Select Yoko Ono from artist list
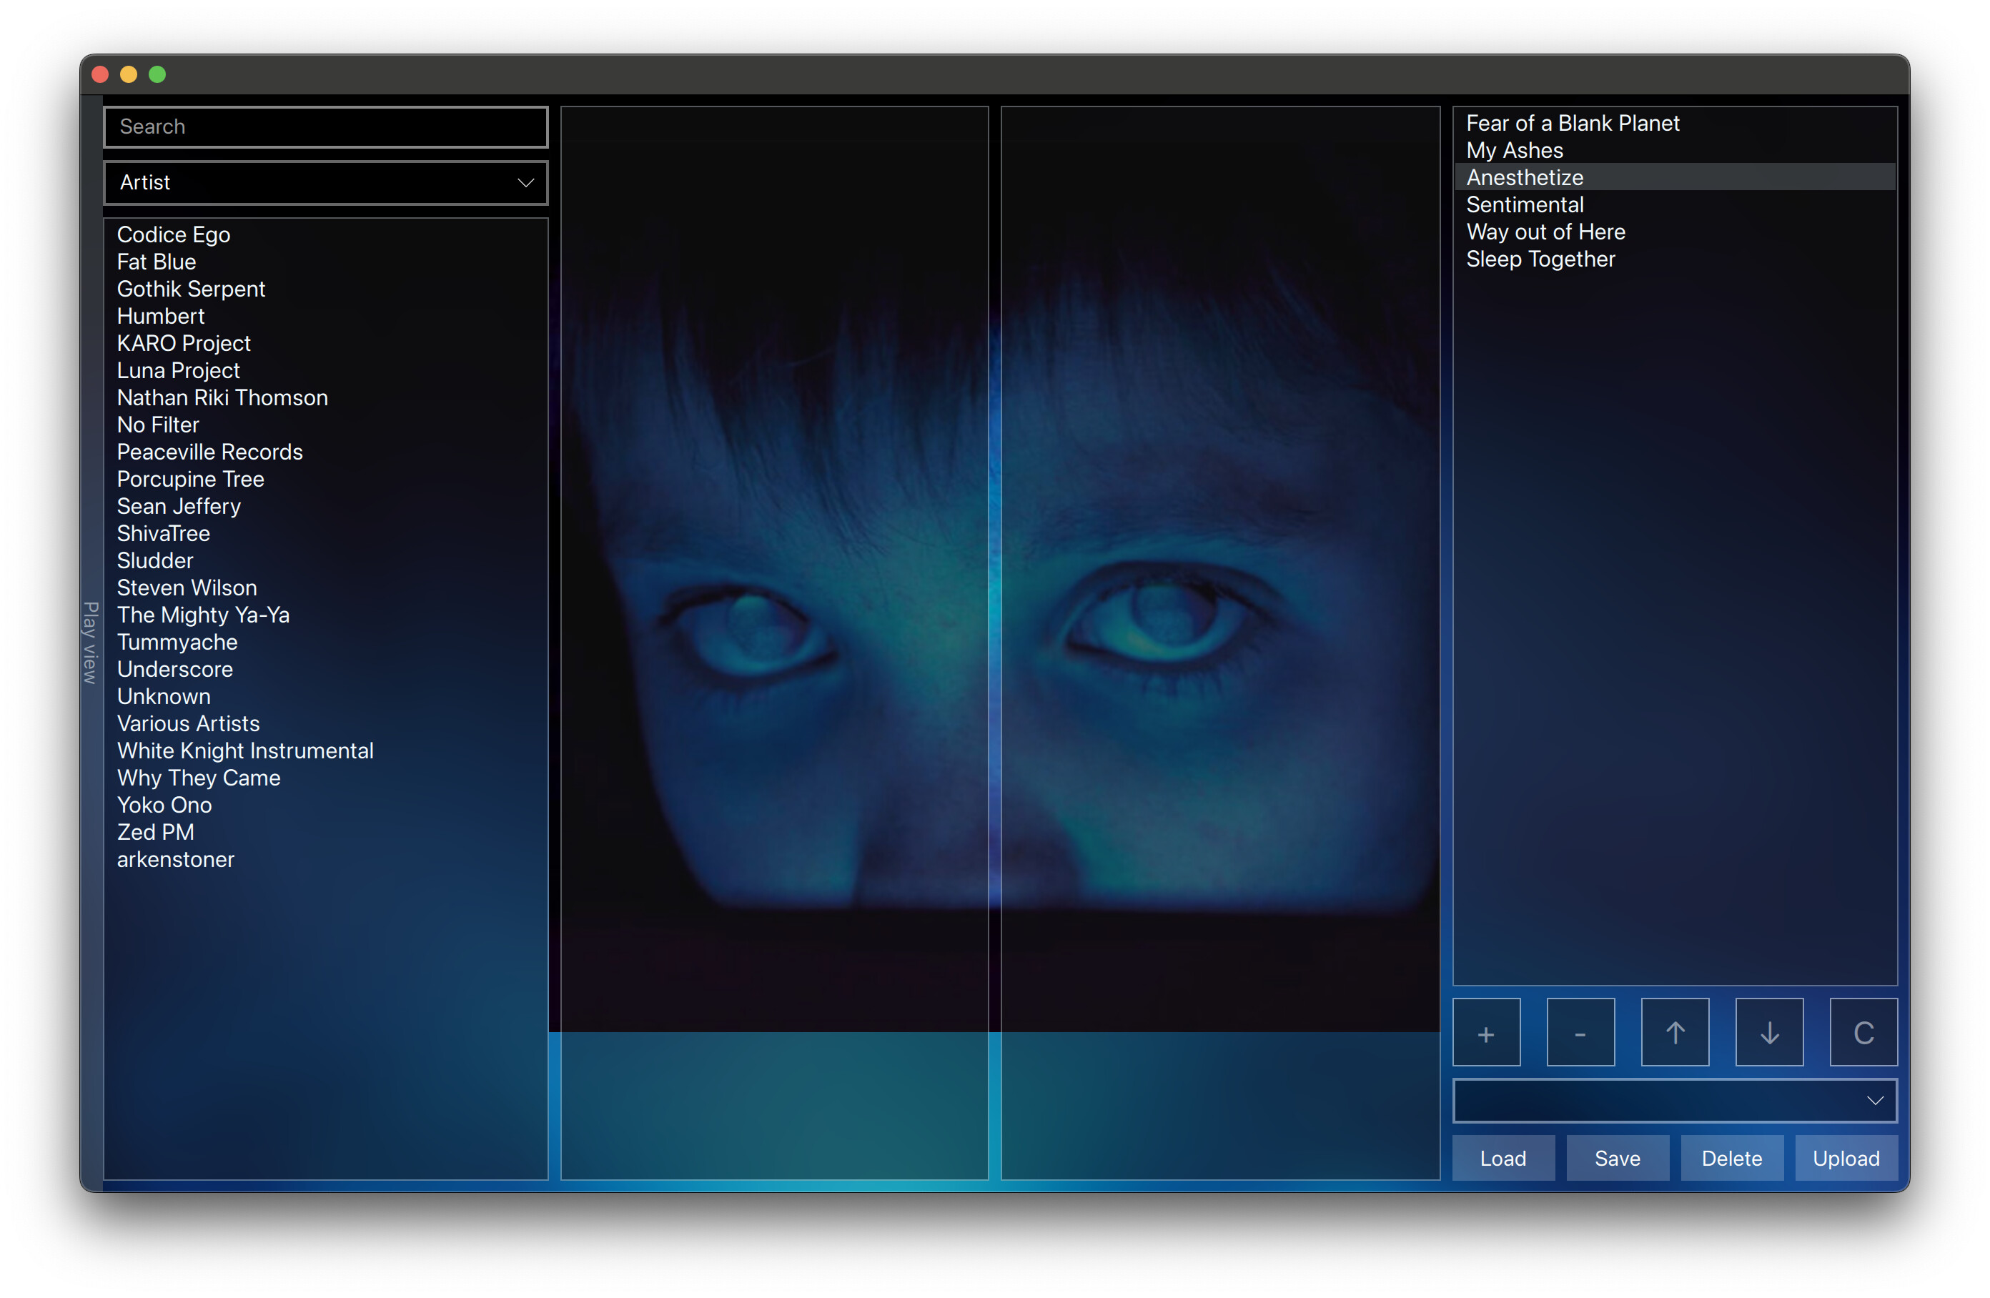Screen dimensions: 1990x1298 [x=164, y=805]
